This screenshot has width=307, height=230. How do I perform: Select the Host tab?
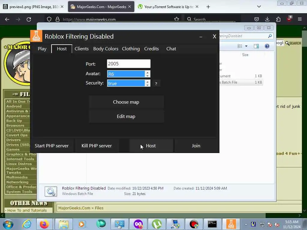[x=62, y=49]
